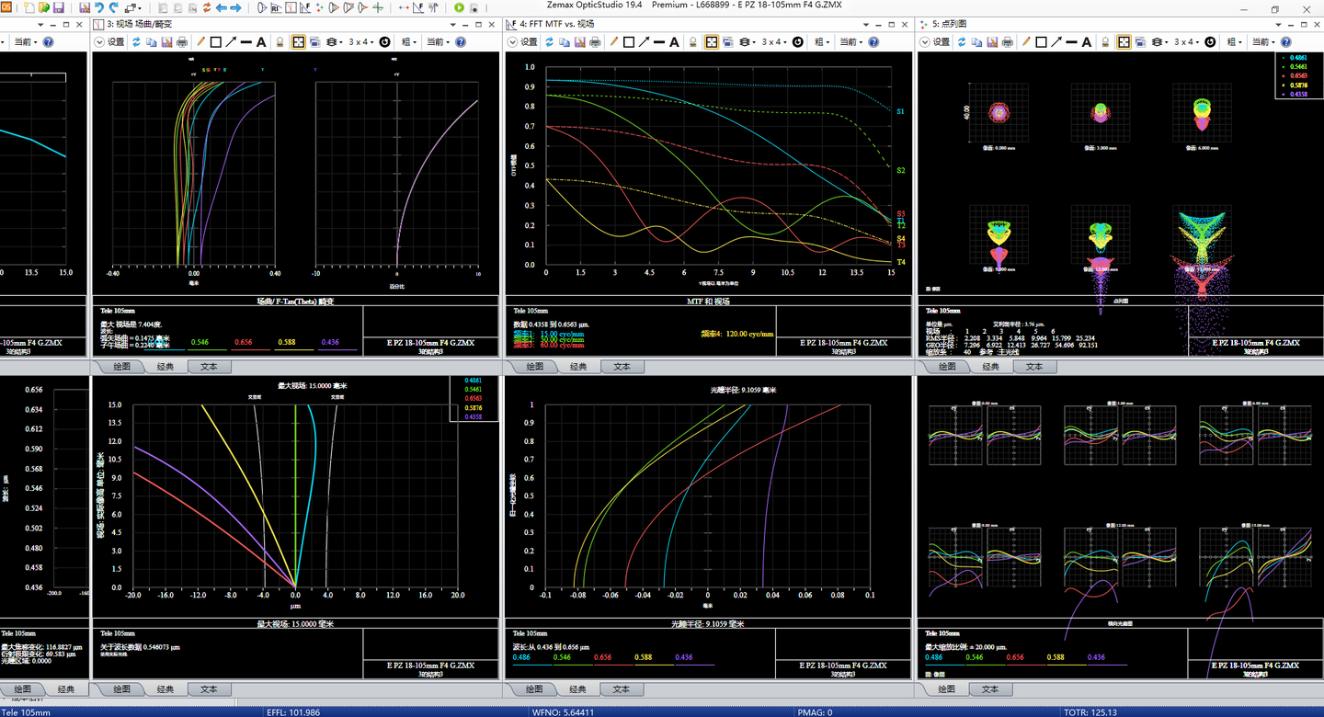Click the 设置 button in the FFT MTF window
The width and height of the screenshot is (1324, 717).
(x=528, y=42)
